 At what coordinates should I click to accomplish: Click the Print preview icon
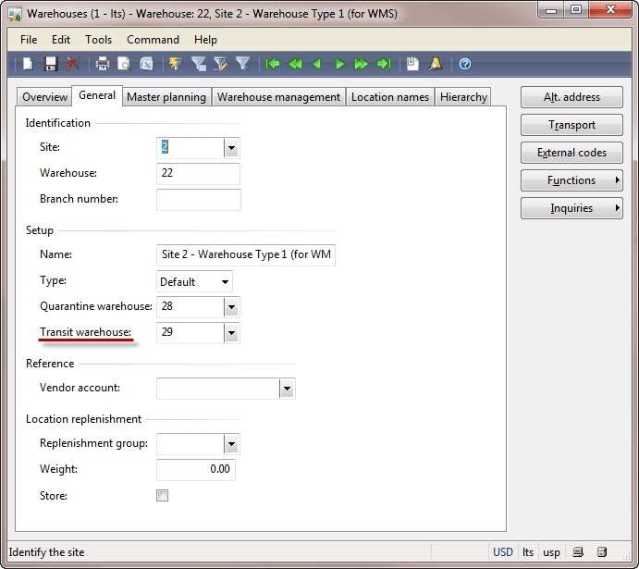click(x=124, y=64)
